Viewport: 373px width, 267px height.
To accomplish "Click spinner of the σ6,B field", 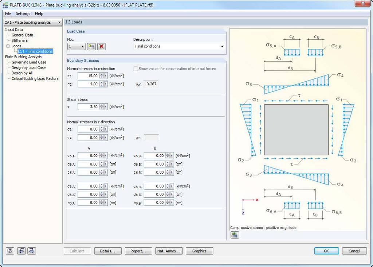I will click(168, 186).
